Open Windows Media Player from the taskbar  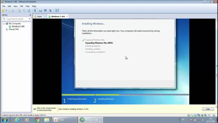27,120
